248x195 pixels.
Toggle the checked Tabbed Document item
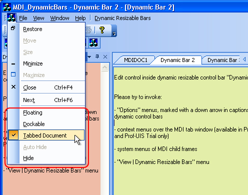(x=46, y=135)
